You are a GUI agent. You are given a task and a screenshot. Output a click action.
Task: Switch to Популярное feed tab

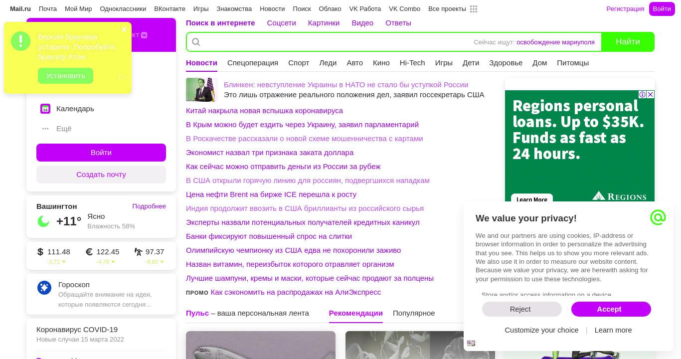(x=414, y=313)
